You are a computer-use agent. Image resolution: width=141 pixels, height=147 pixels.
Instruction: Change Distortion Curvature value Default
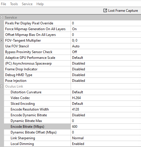point(106,92)
